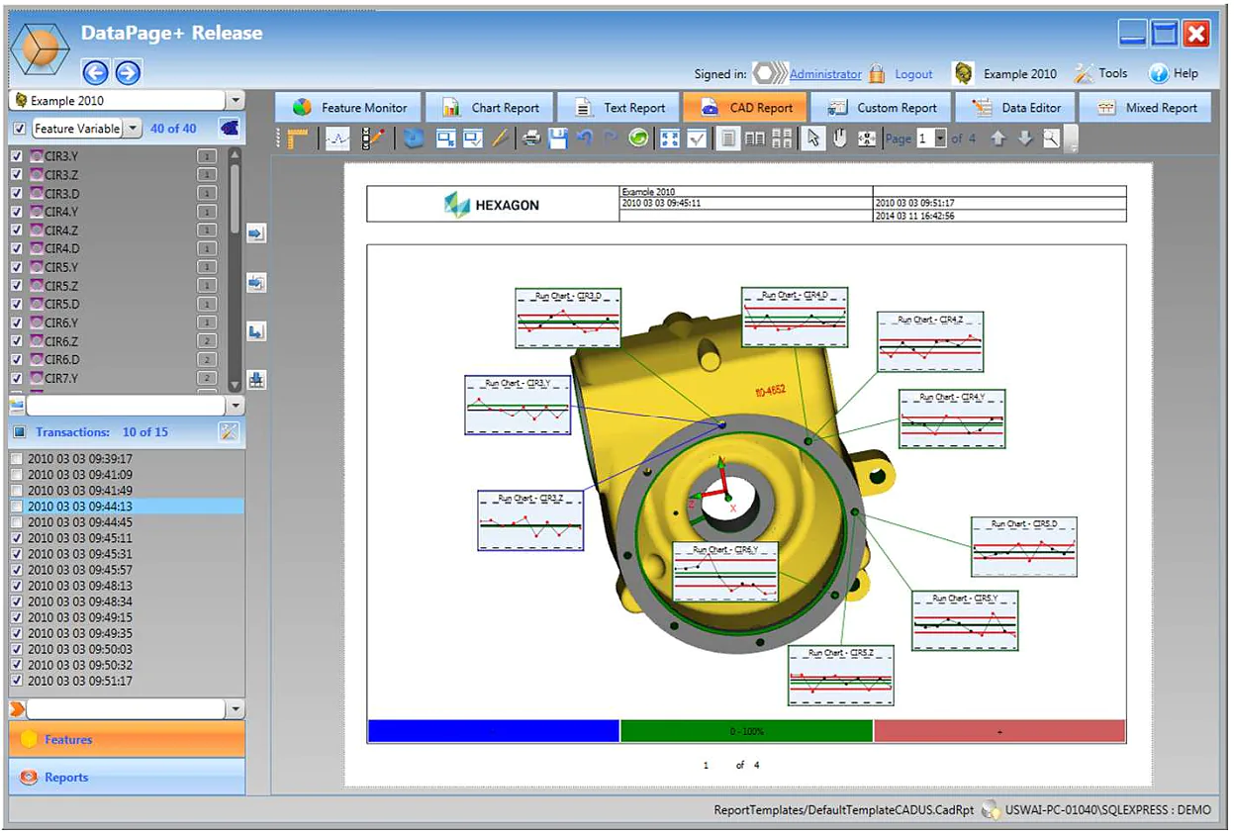This screenshot has height=833, width=1234.
Task: Click the blue bottom-most grid arrow button beside feature list
Action: [255, 379]
